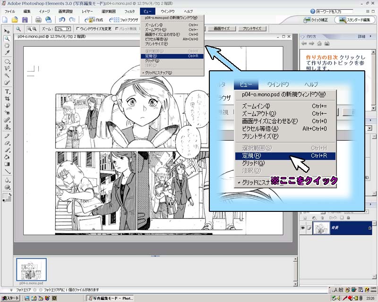Image resolution: width=378 pixels, height=302 pixels.
Task: Click the print icon in How To palette
Action: click(x=327, y=43)
